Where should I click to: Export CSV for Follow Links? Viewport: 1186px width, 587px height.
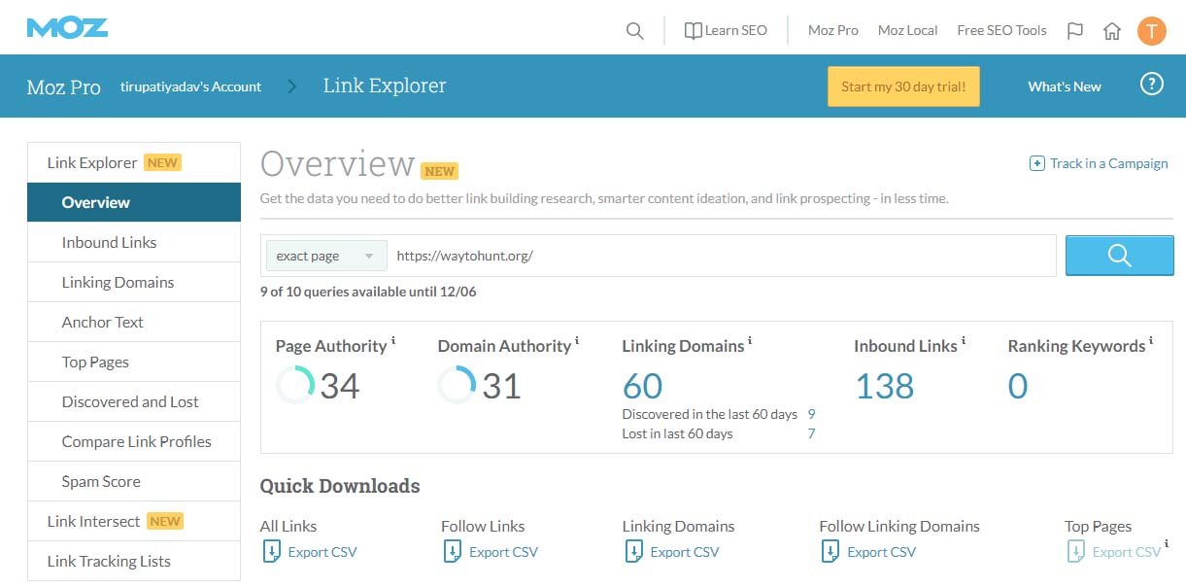pos(503,552)
